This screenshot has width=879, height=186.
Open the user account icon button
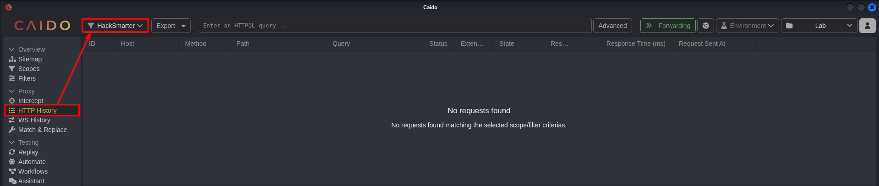(x=867, y=26)
